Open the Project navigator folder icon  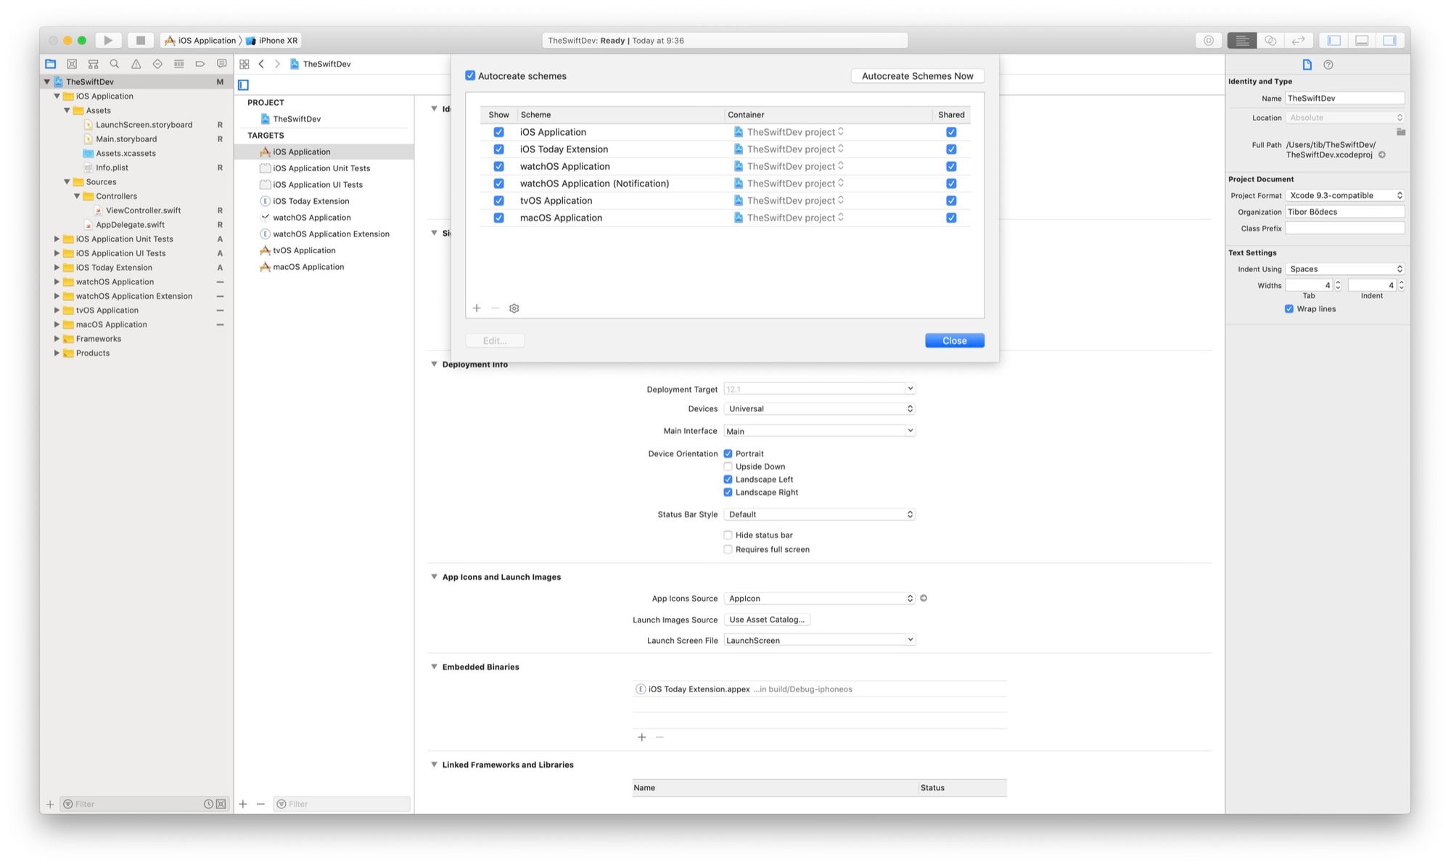[x=51, y=64]
